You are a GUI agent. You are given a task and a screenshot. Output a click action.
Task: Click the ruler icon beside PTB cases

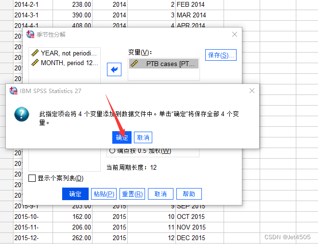tap(134, 64)
